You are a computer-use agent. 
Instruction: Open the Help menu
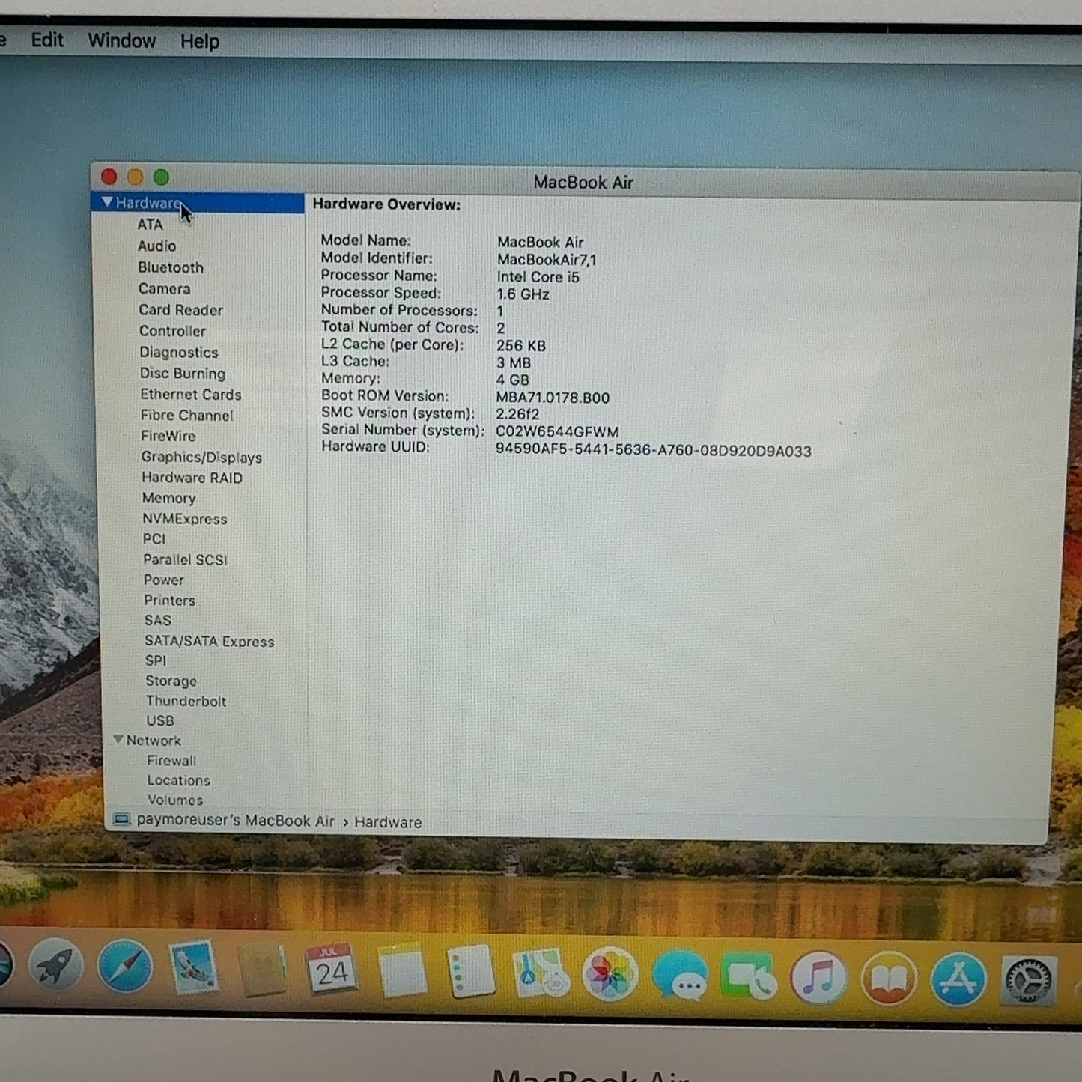pos(199,41)
